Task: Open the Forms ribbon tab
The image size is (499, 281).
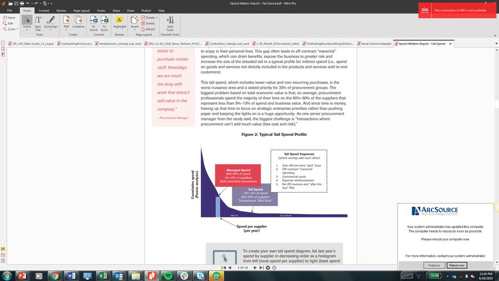Action: [x=101, y=11]
